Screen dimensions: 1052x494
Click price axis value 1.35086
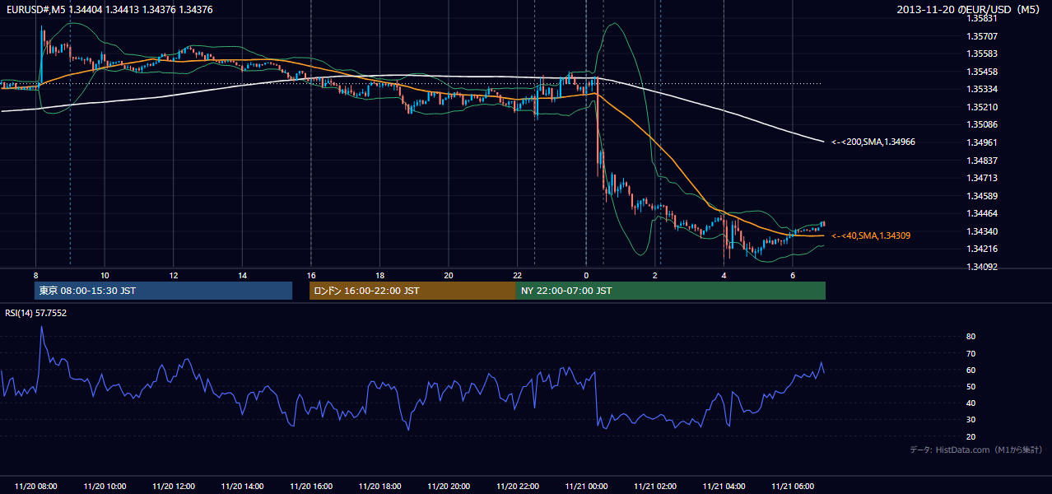(x=981, y=124)
